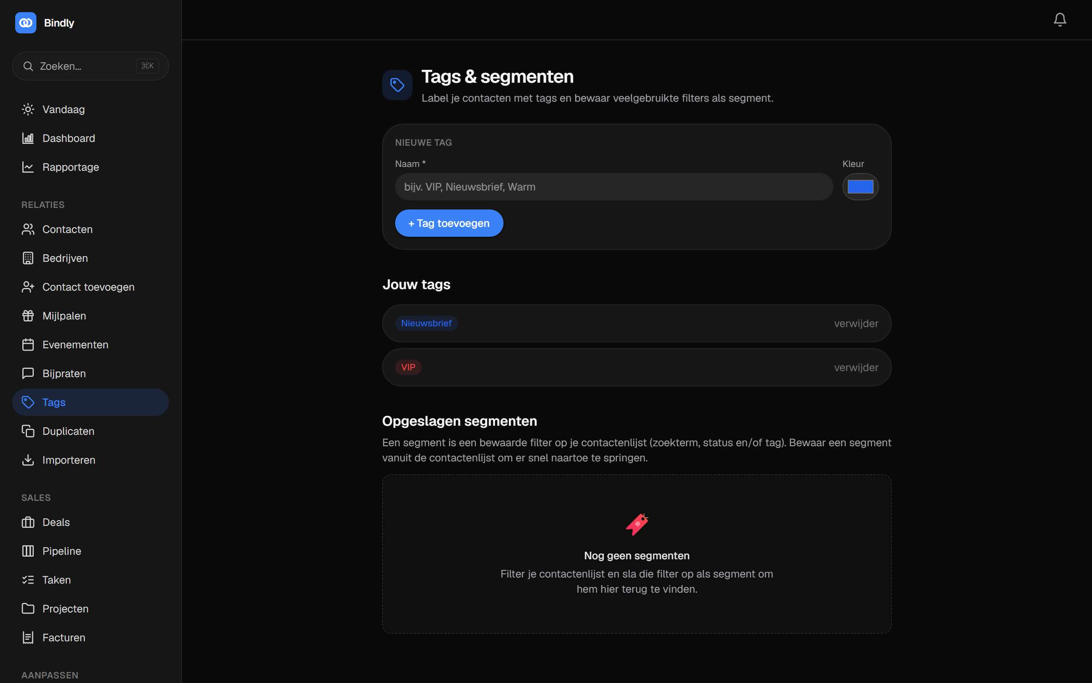Click the + Tag toevoegen button

449,223
